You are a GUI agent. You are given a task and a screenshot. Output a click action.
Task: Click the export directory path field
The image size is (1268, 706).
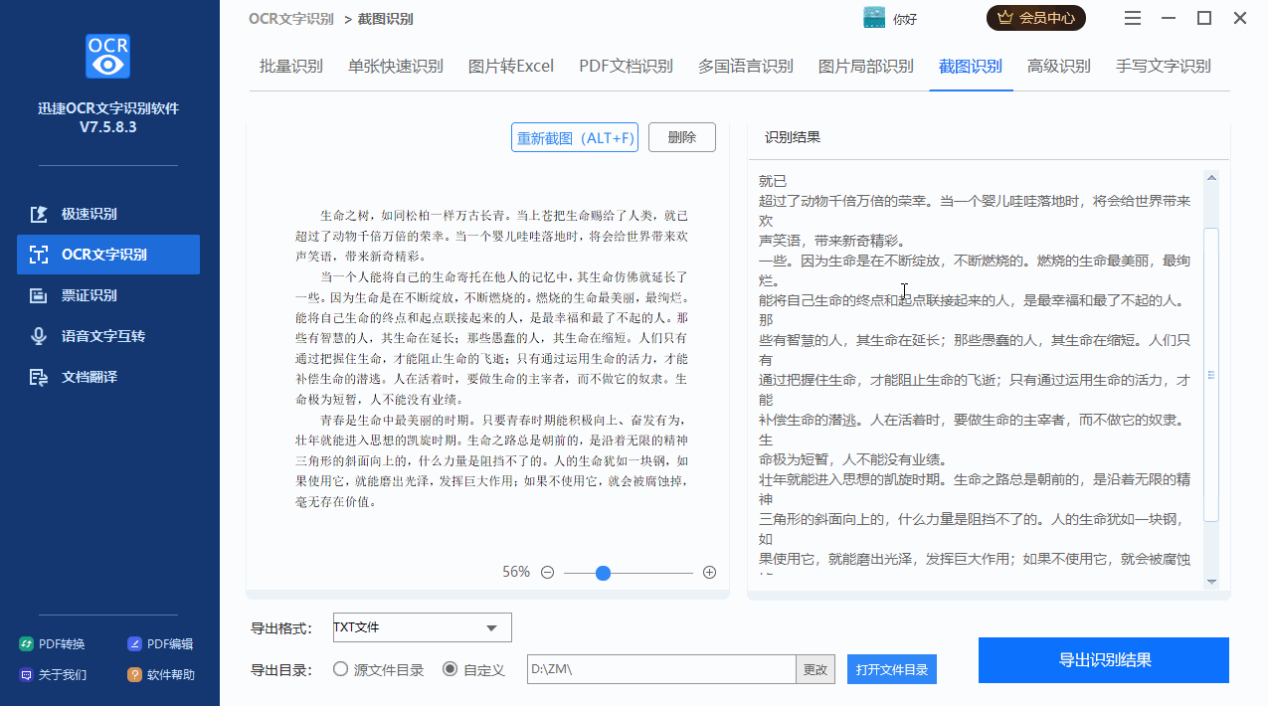point(661,669)
